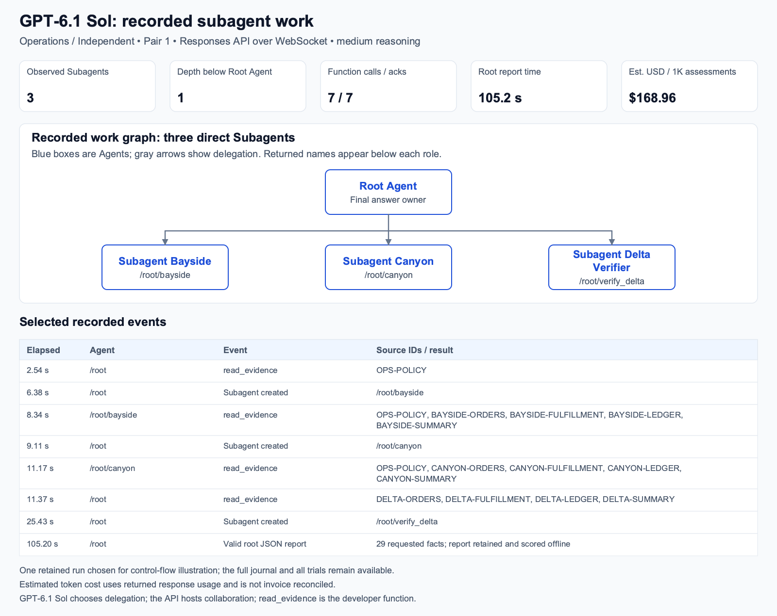Click the Est. USD / 1K assessments card

[690, 86]
